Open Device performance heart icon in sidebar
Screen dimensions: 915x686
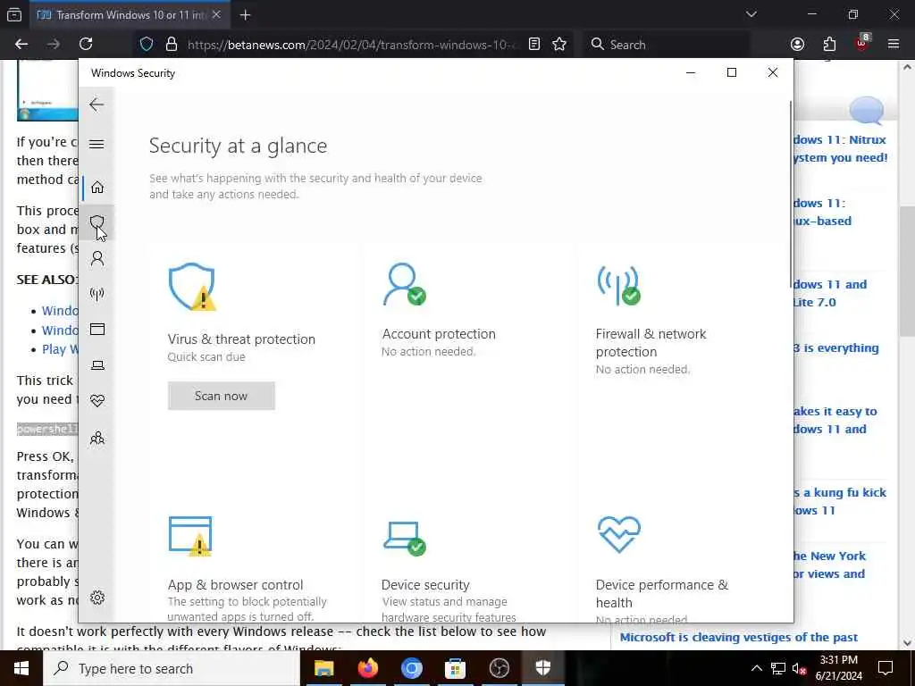click(97, 401)
